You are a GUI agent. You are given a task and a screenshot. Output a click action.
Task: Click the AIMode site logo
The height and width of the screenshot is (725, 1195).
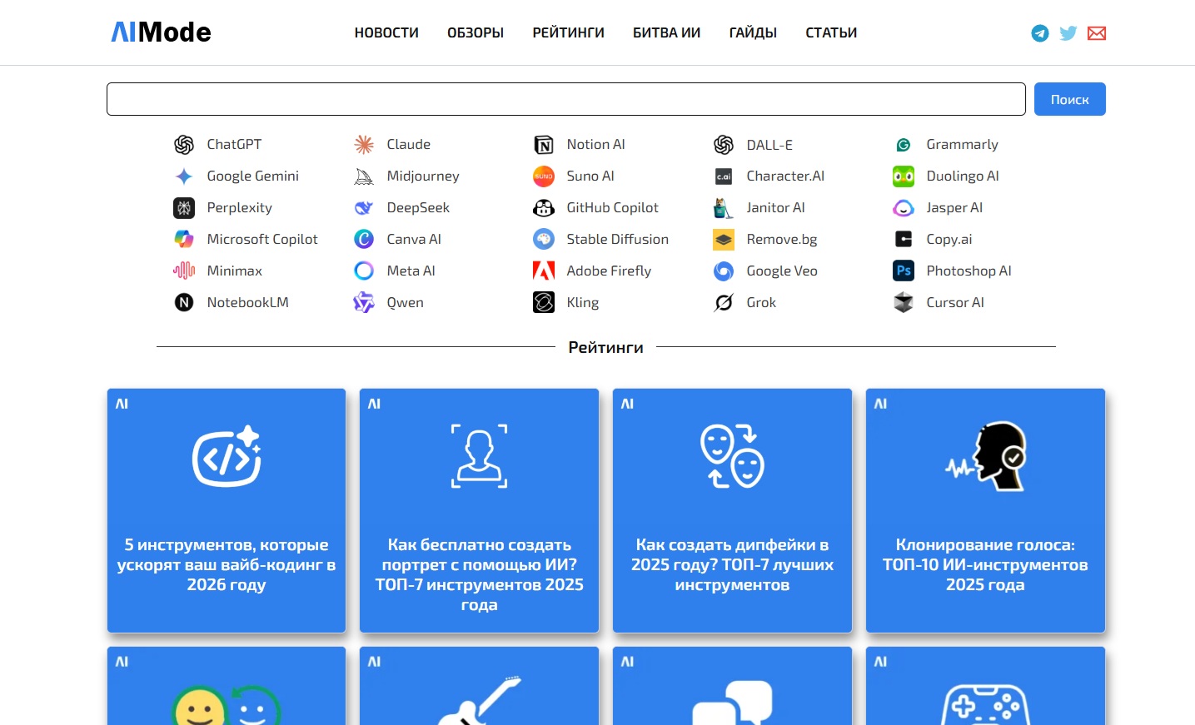162,32
